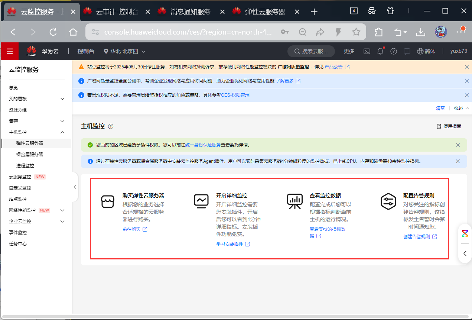Open the 了解更多 link
The height and width of the screenshot is (320, 472).
[288, 81]
